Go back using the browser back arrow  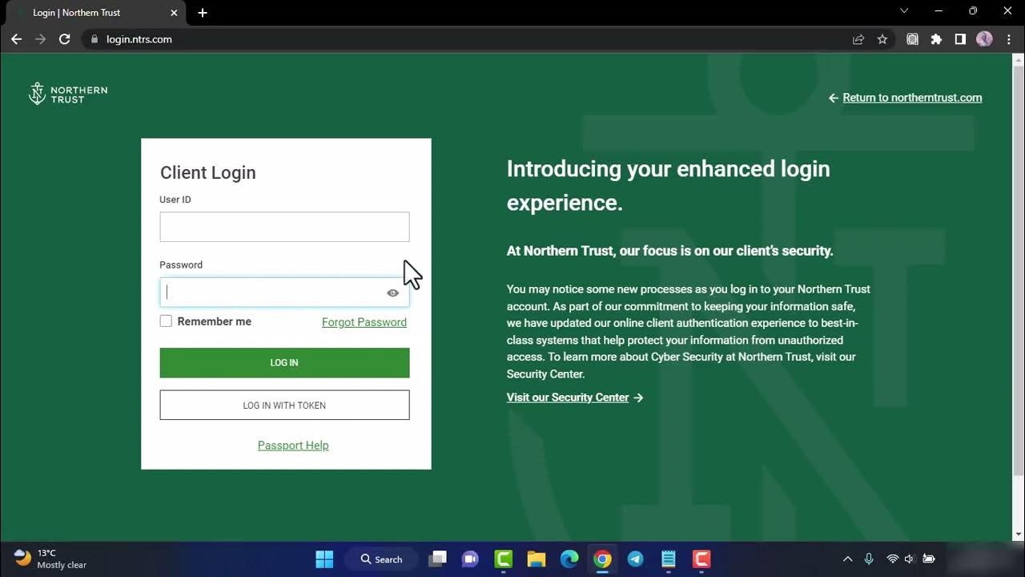[x=16, y=39]
